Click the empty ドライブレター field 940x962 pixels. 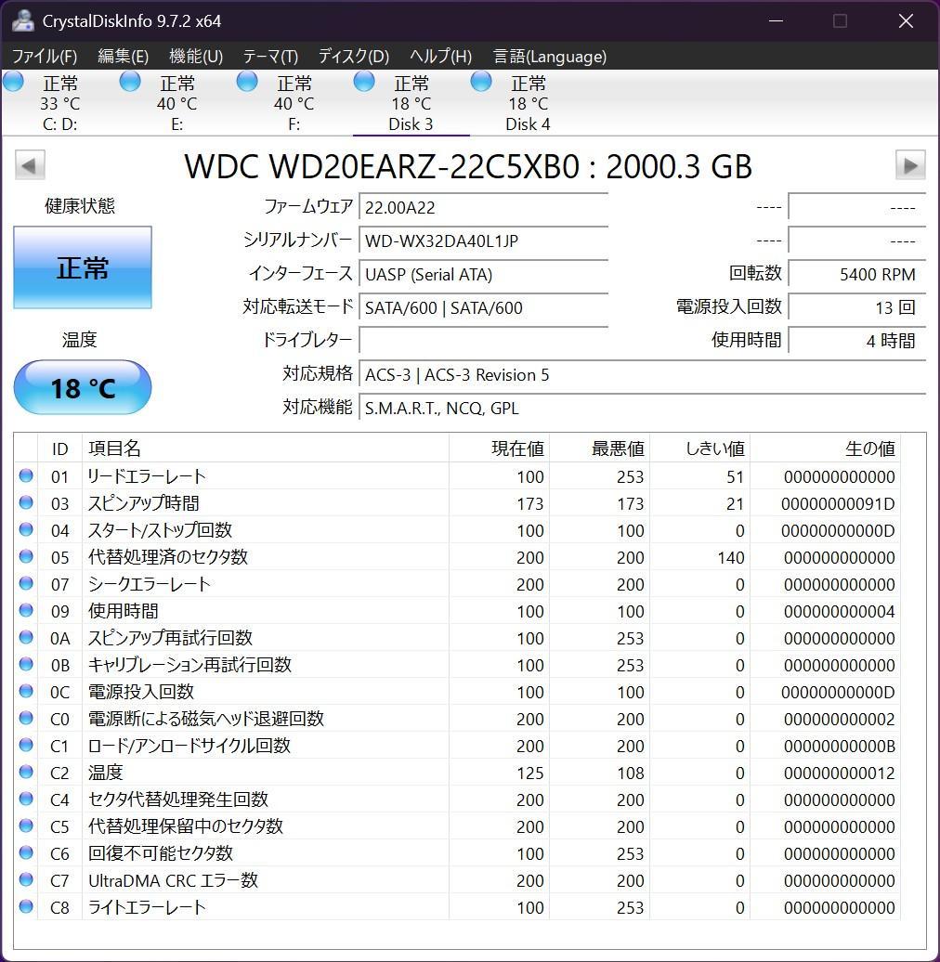484,341
